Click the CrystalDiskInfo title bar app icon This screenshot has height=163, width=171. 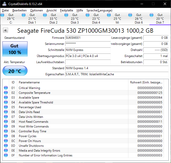coord(4,4)
